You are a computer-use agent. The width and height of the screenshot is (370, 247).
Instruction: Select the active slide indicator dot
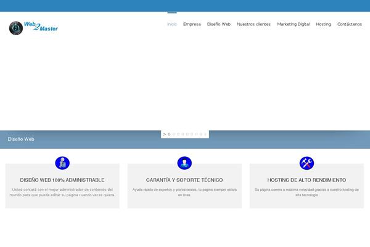click(x=169, y=134)
